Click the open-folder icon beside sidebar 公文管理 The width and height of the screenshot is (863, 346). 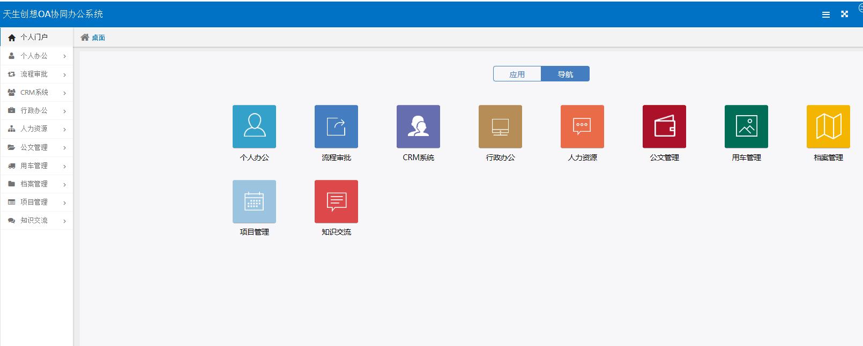[11, 147]
